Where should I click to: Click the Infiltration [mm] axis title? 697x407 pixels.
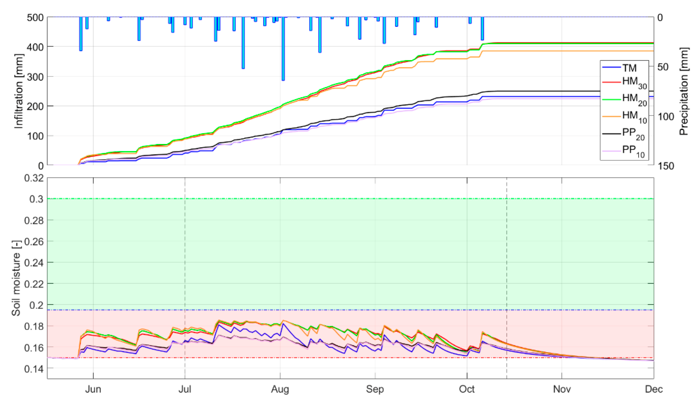(19, 91)
